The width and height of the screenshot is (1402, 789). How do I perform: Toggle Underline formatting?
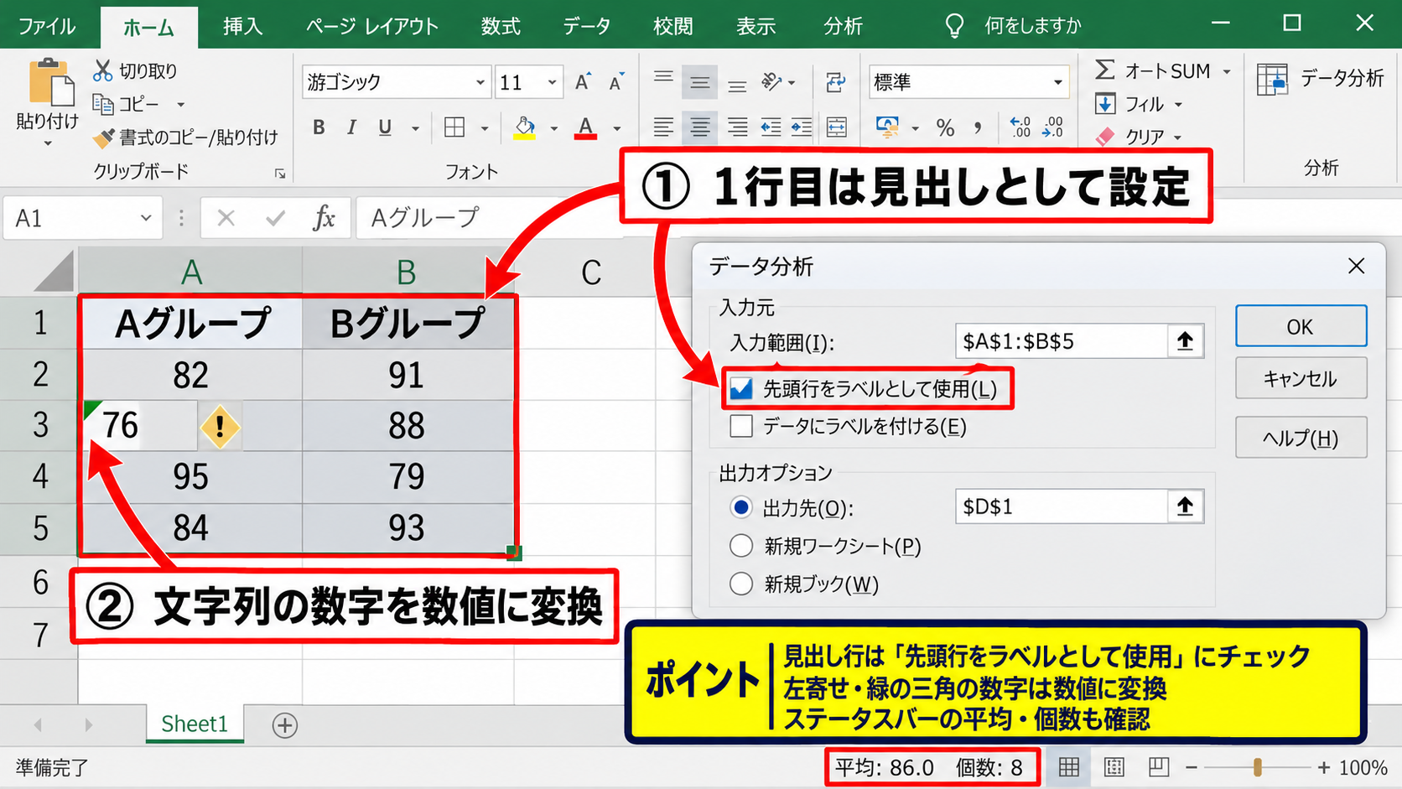pos(385,127)
